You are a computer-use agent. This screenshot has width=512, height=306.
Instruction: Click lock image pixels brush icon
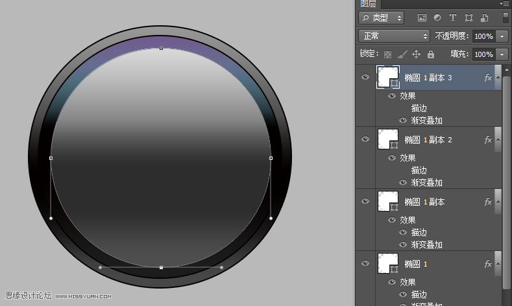[402, 54]
